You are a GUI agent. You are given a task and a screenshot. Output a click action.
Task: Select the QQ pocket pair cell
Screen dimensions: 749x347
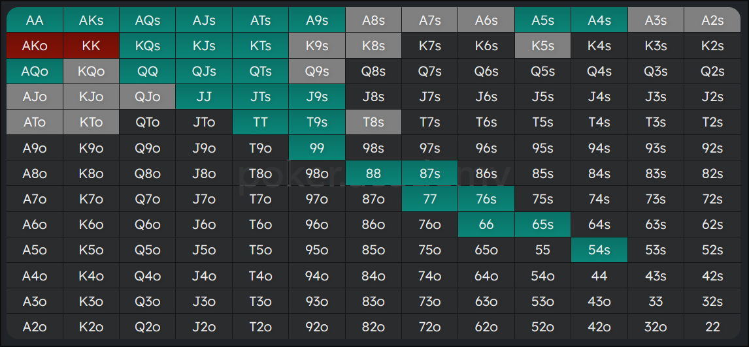[x=148, y=71]
